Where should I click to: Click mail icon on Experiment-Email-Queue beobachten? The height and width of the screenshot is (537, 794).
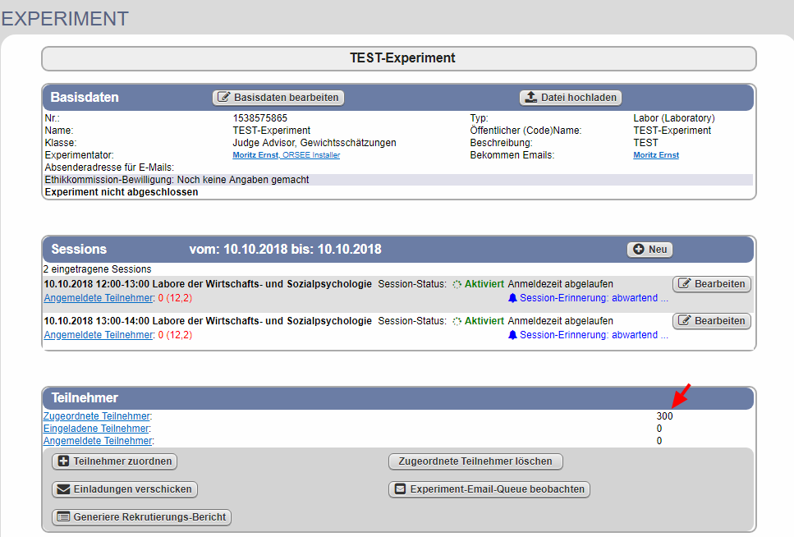(400, 489)
